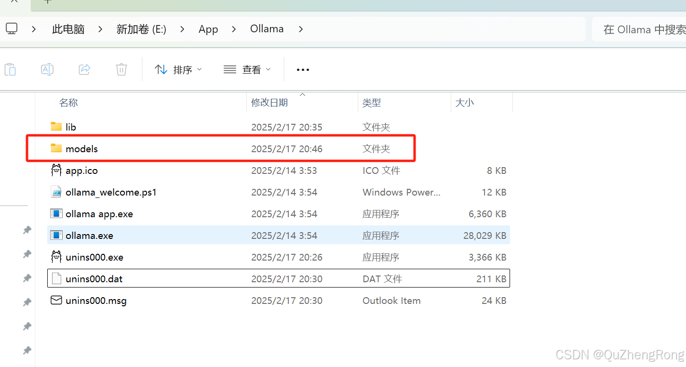Select the ollama app.exe file name
Viewport: 686px width, 367px height.
[99, 214]
